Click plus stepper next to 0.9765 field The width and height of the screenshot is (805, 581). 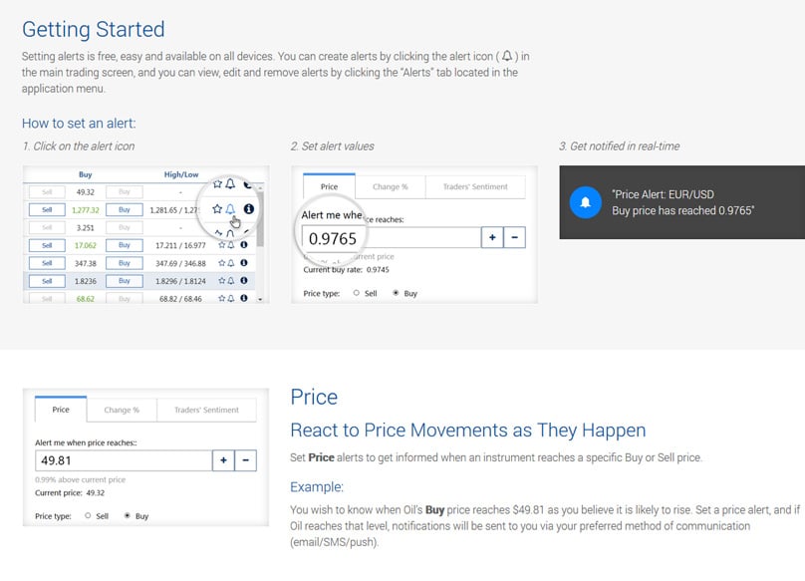[x=492, y=237]
